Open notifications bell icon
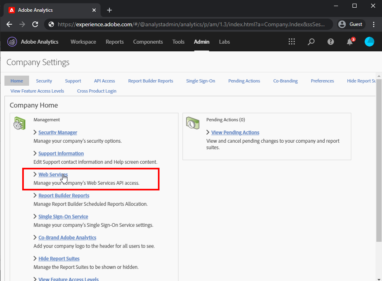This screenshot has height=281, width=382. pyautogui.click(x=350, y=42)
